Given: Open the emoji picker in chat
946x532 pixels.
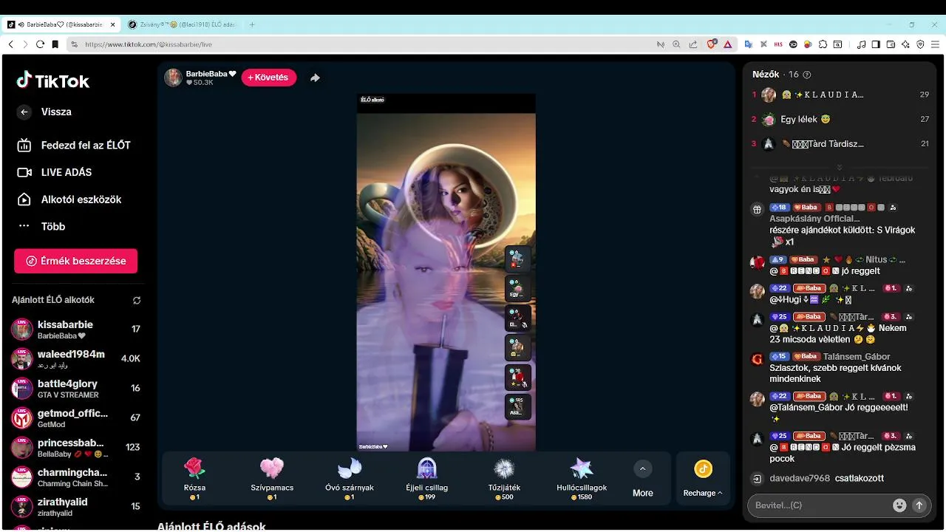Looking at the screenshot, I should [899, 505].
